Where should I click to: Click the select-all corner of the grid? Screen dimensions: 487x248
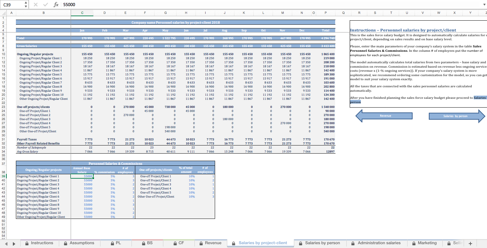pos(3,13)
